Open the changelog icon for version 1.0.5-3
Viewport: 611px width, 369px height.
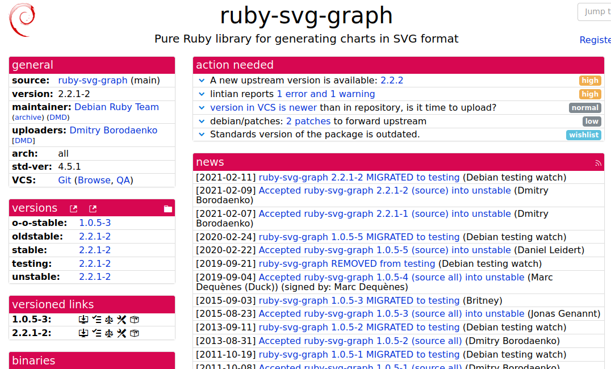coord(97,320)
